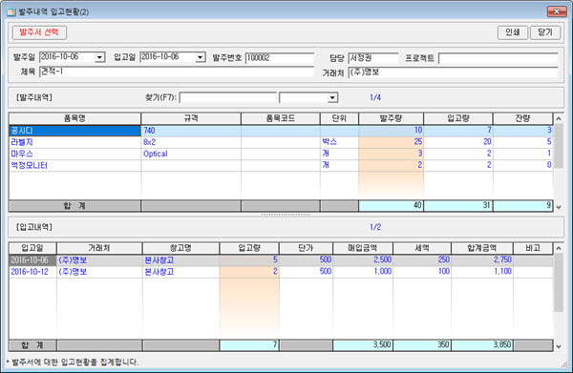Click the window title bar app icon
The width and height of the screenshot is (573, 373).
click(11, 12)
